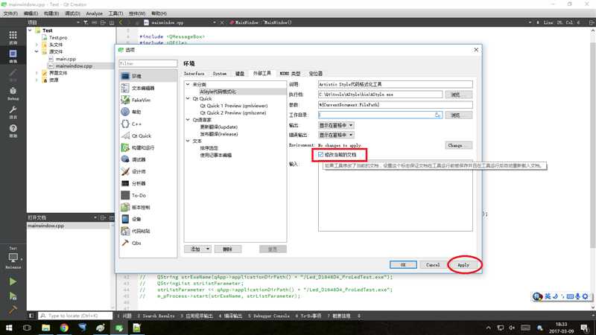Open the 工具(T) menu
This screenshot has width=596, height=335.
pyautogui.click(x=116, y=13)
